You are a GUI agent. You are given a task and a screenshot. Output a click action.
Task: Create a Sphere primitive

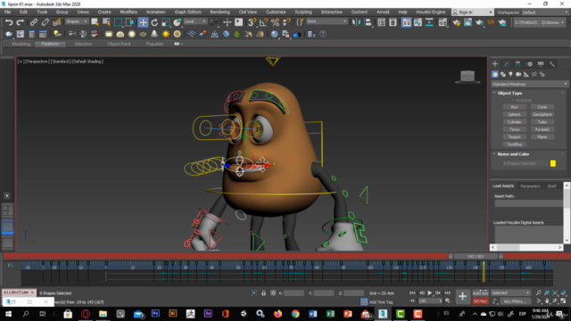click(x=514, y=114)
